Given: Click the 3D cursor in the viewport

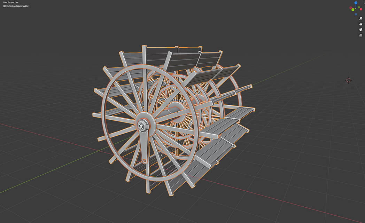Looking at the screenshot, I should click(348, 80).
